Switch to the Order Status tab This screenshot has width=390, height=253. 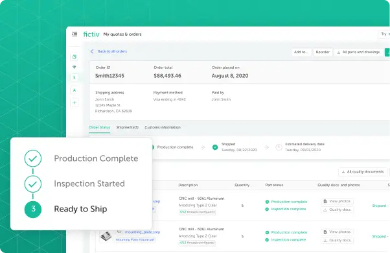[100, 127]
